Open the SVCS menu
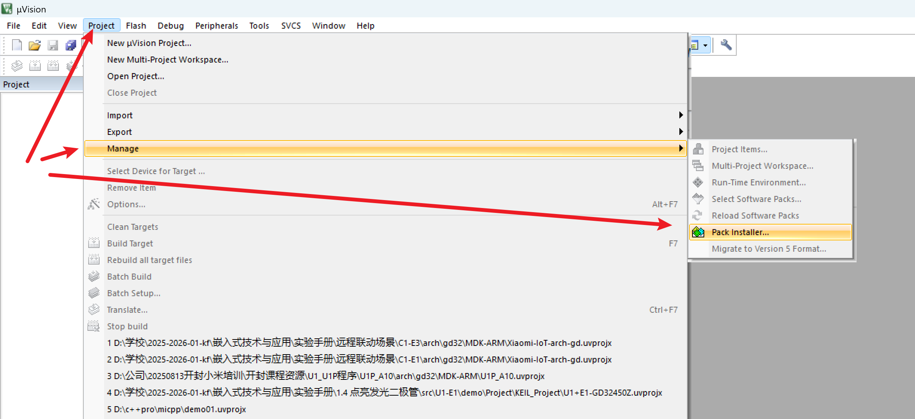Image resolution: width=915 pixels, height=419 pixels. [291, 26]
